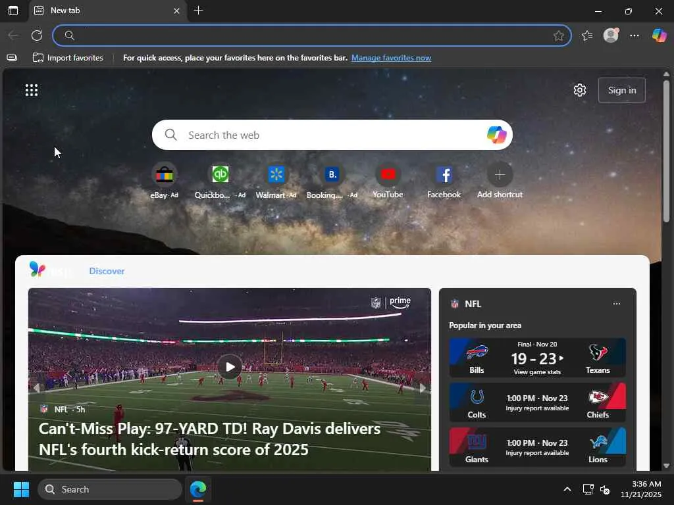The image size is (674, 505).
Task: Open the apps grid launcher
Action: coord(32,90)
